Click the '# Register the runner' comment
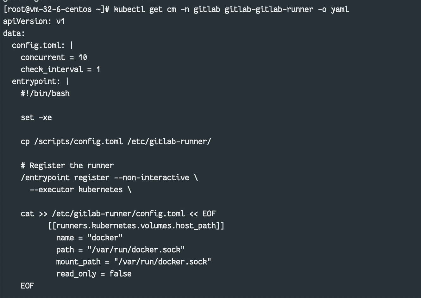Viewport: 421px width, 298px height. 67,166
